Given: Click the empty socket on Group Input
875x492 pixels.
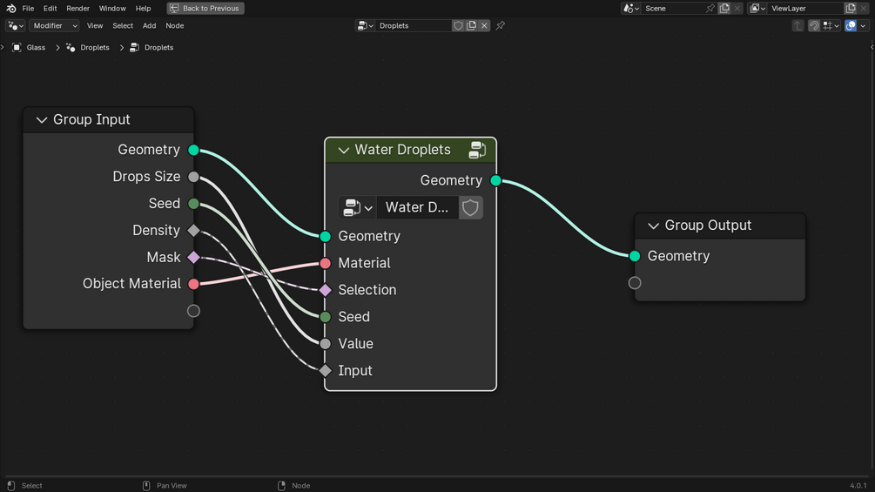Looking at the screenshot, I should pyautogui.click(x=193, y=311).
